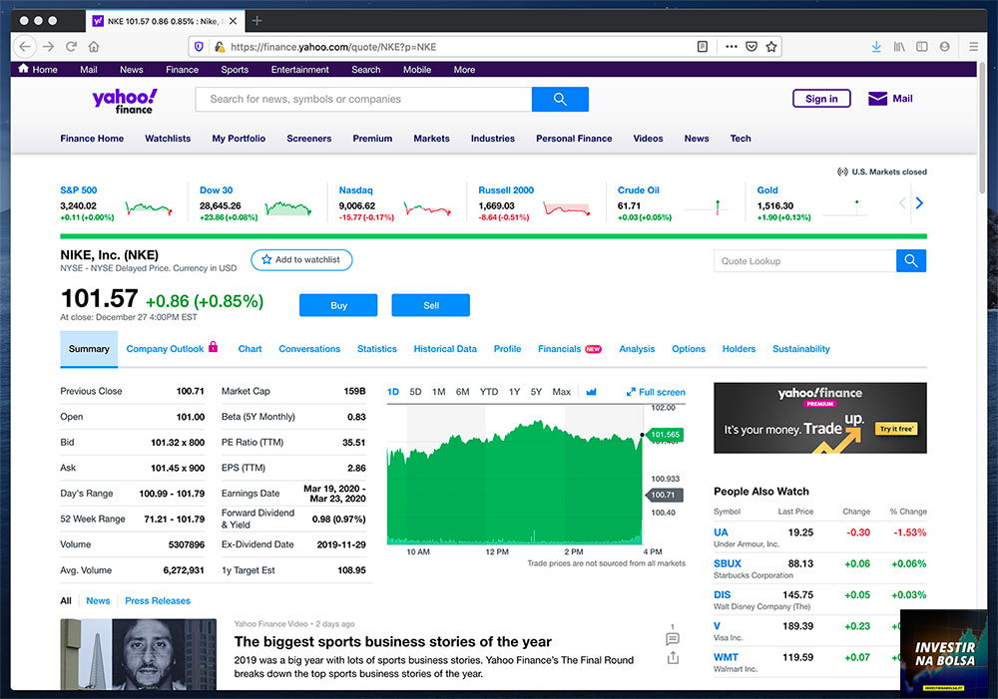This screenshot has height=699, width=998.
Task: Open the More item in purple bar
Action: tap(464, 70)
